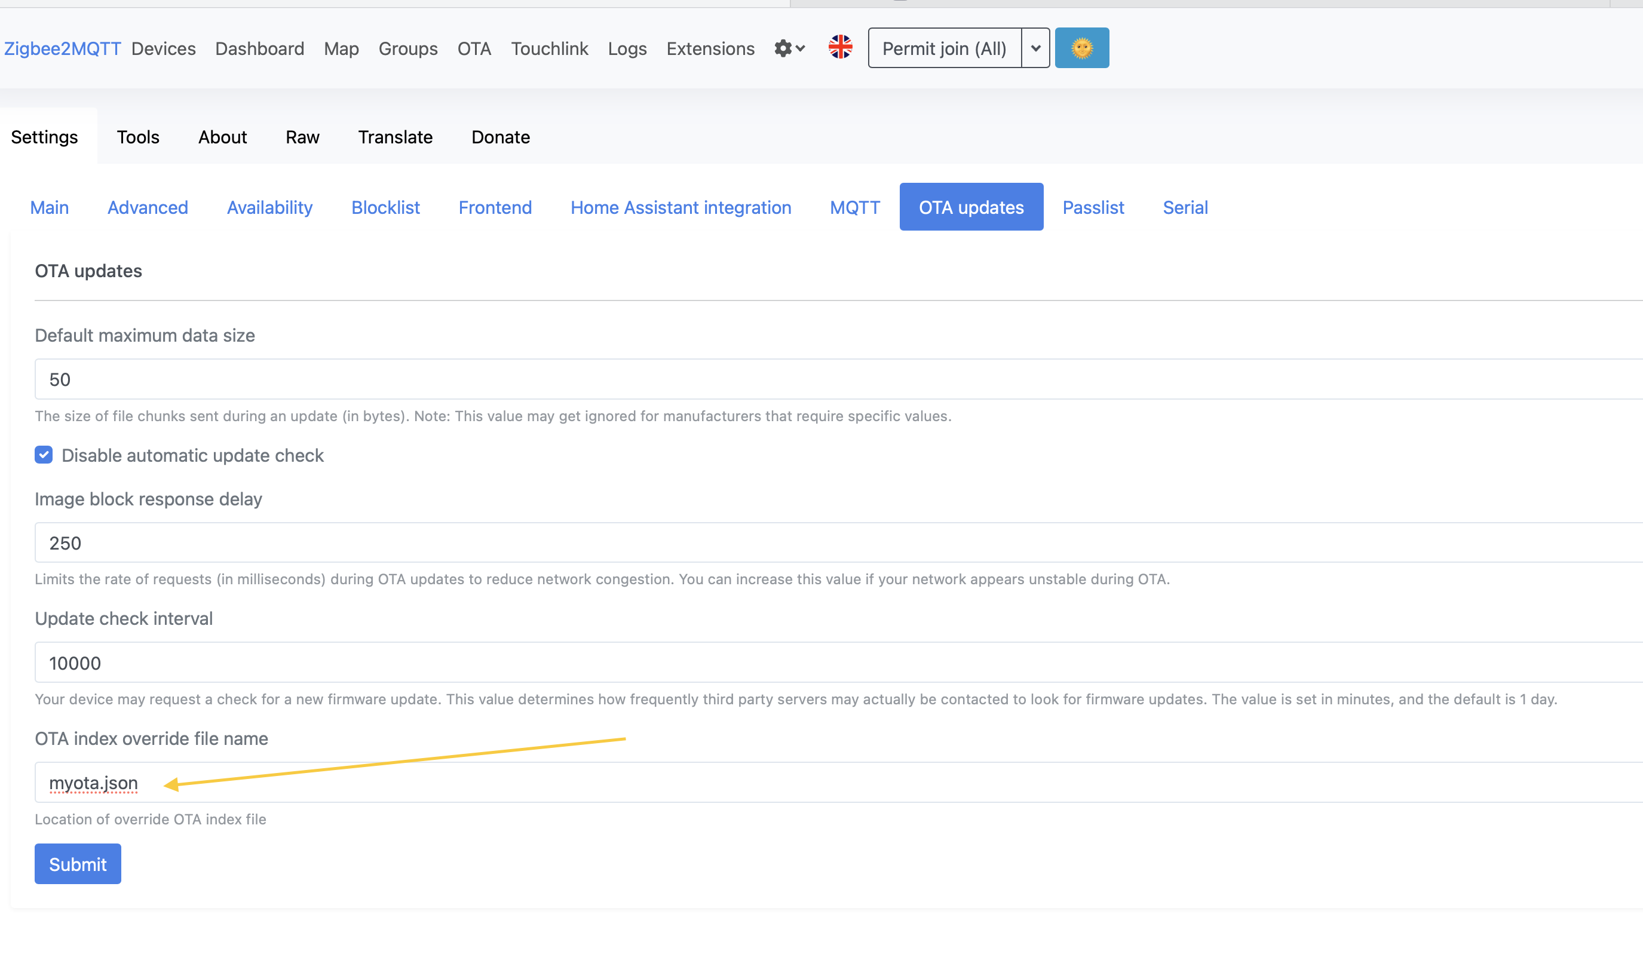Select the Advanced settings section
Image resolution: width=1643 pixels, height=957 pixels.
(x=148, y=207)
